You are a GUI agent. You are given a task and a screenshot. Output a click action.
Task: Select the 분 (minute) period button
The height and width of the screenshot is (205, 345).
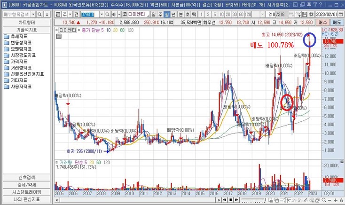click(180, 15)
